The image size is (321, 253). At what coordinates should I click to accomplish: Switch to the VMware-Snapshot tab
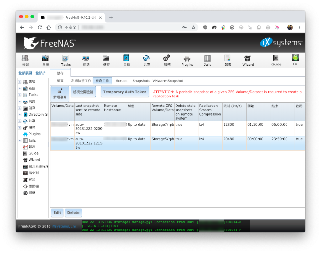point(168,81)
